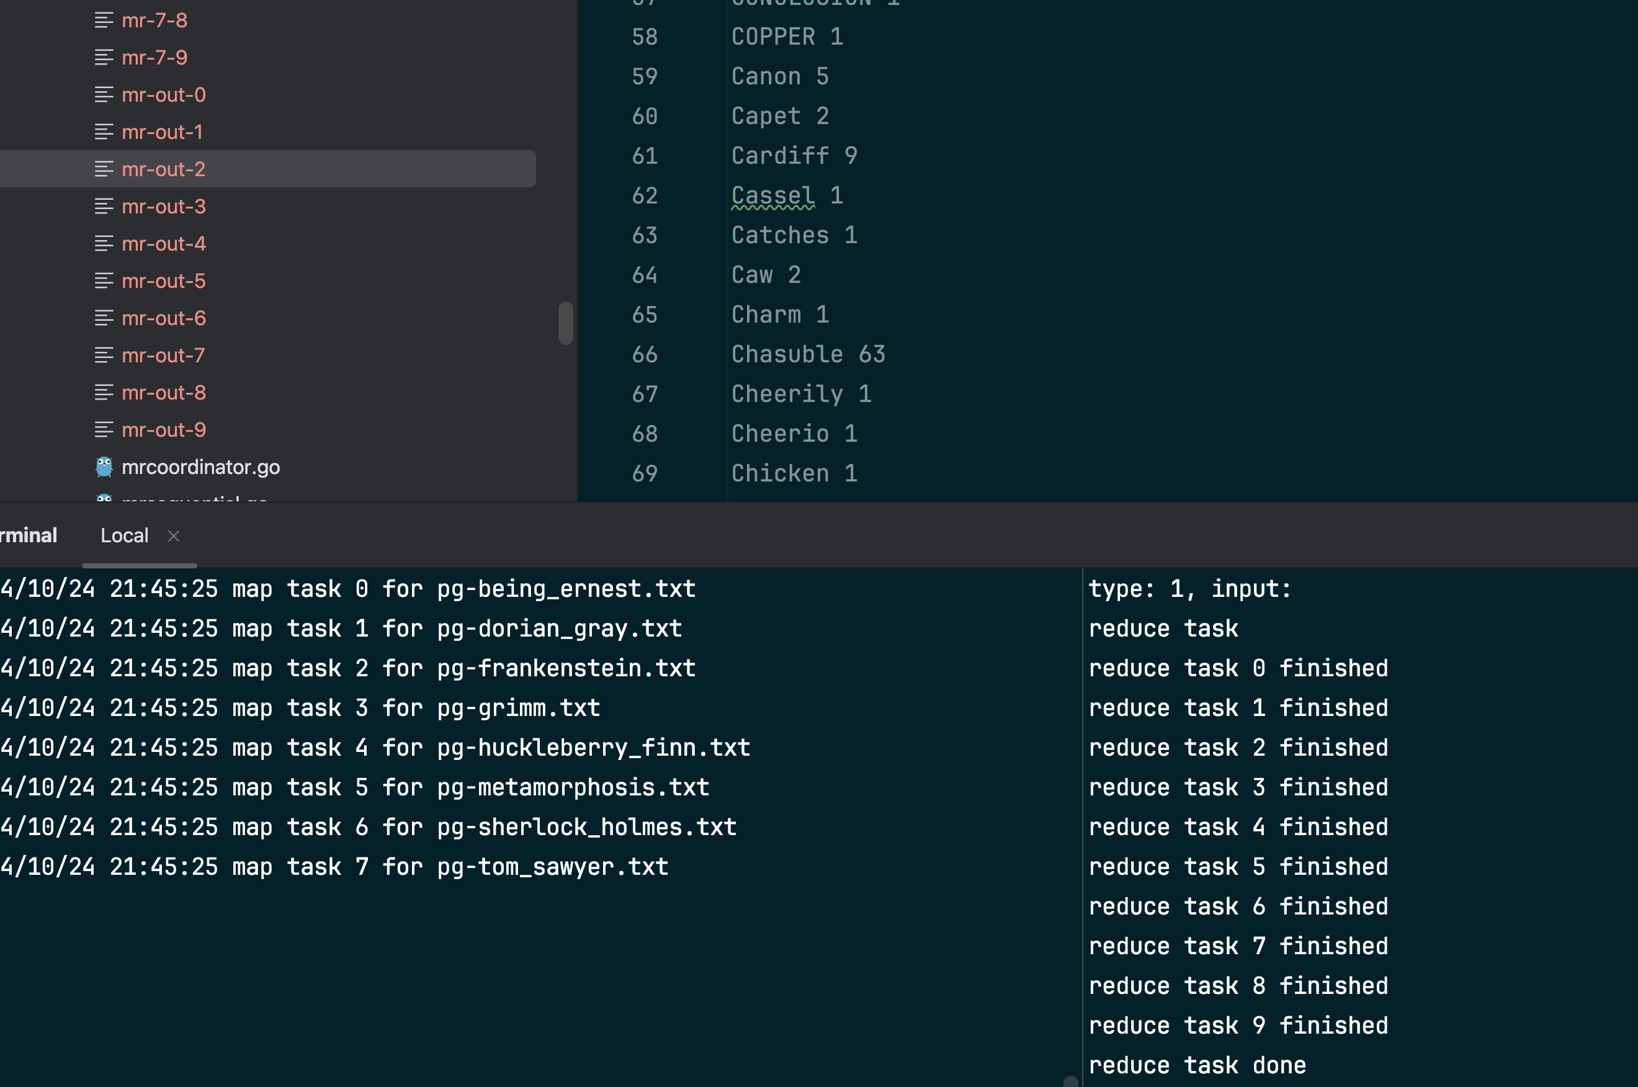Click the mr-out-0 text file icon
This screenshot has width=1638, height=1087.
[x=104, y=95]
